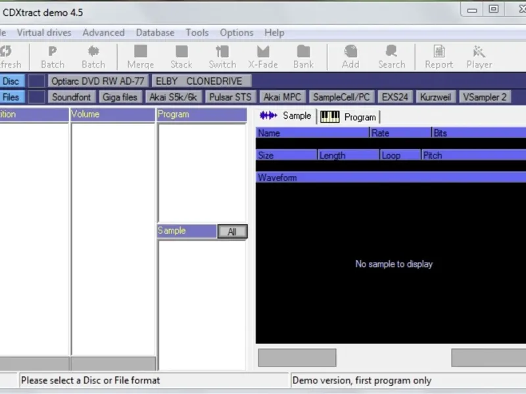The height and width of the screenshot is (394, 526).
Task: Click the Program list header
Action: click(x=202, y=114)
